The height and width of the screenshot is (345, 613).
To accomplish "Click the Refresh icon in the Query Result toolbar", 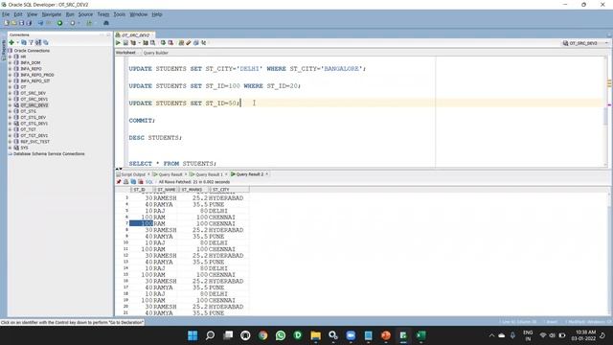I will coord(133,182).
